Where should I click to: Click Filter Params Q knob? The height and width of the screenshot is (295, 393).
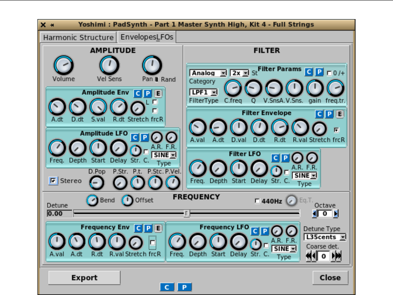(254, 88)
